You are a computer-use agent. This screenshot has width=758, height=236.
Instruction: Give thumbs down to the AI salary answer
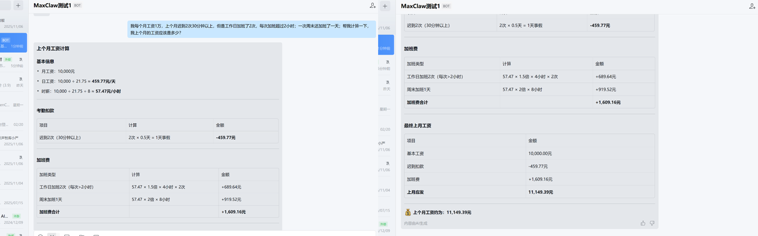tap(652, 223)
